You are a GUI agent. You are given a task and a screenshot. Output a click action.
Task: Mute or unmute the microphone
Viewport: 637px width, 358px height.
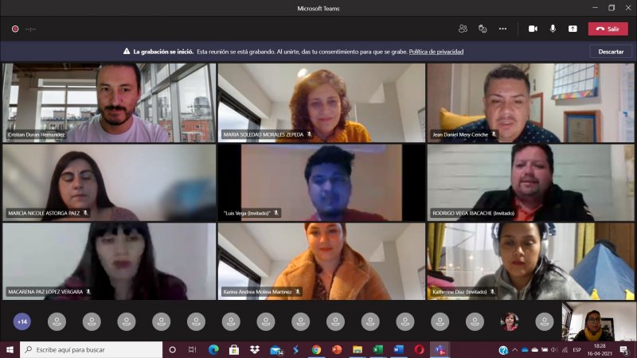(x=553, y=29)
